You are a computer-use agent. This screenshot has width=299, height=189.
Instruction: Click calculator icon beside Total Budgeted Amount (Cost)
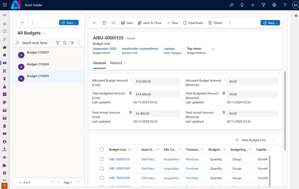coord(131,94)
